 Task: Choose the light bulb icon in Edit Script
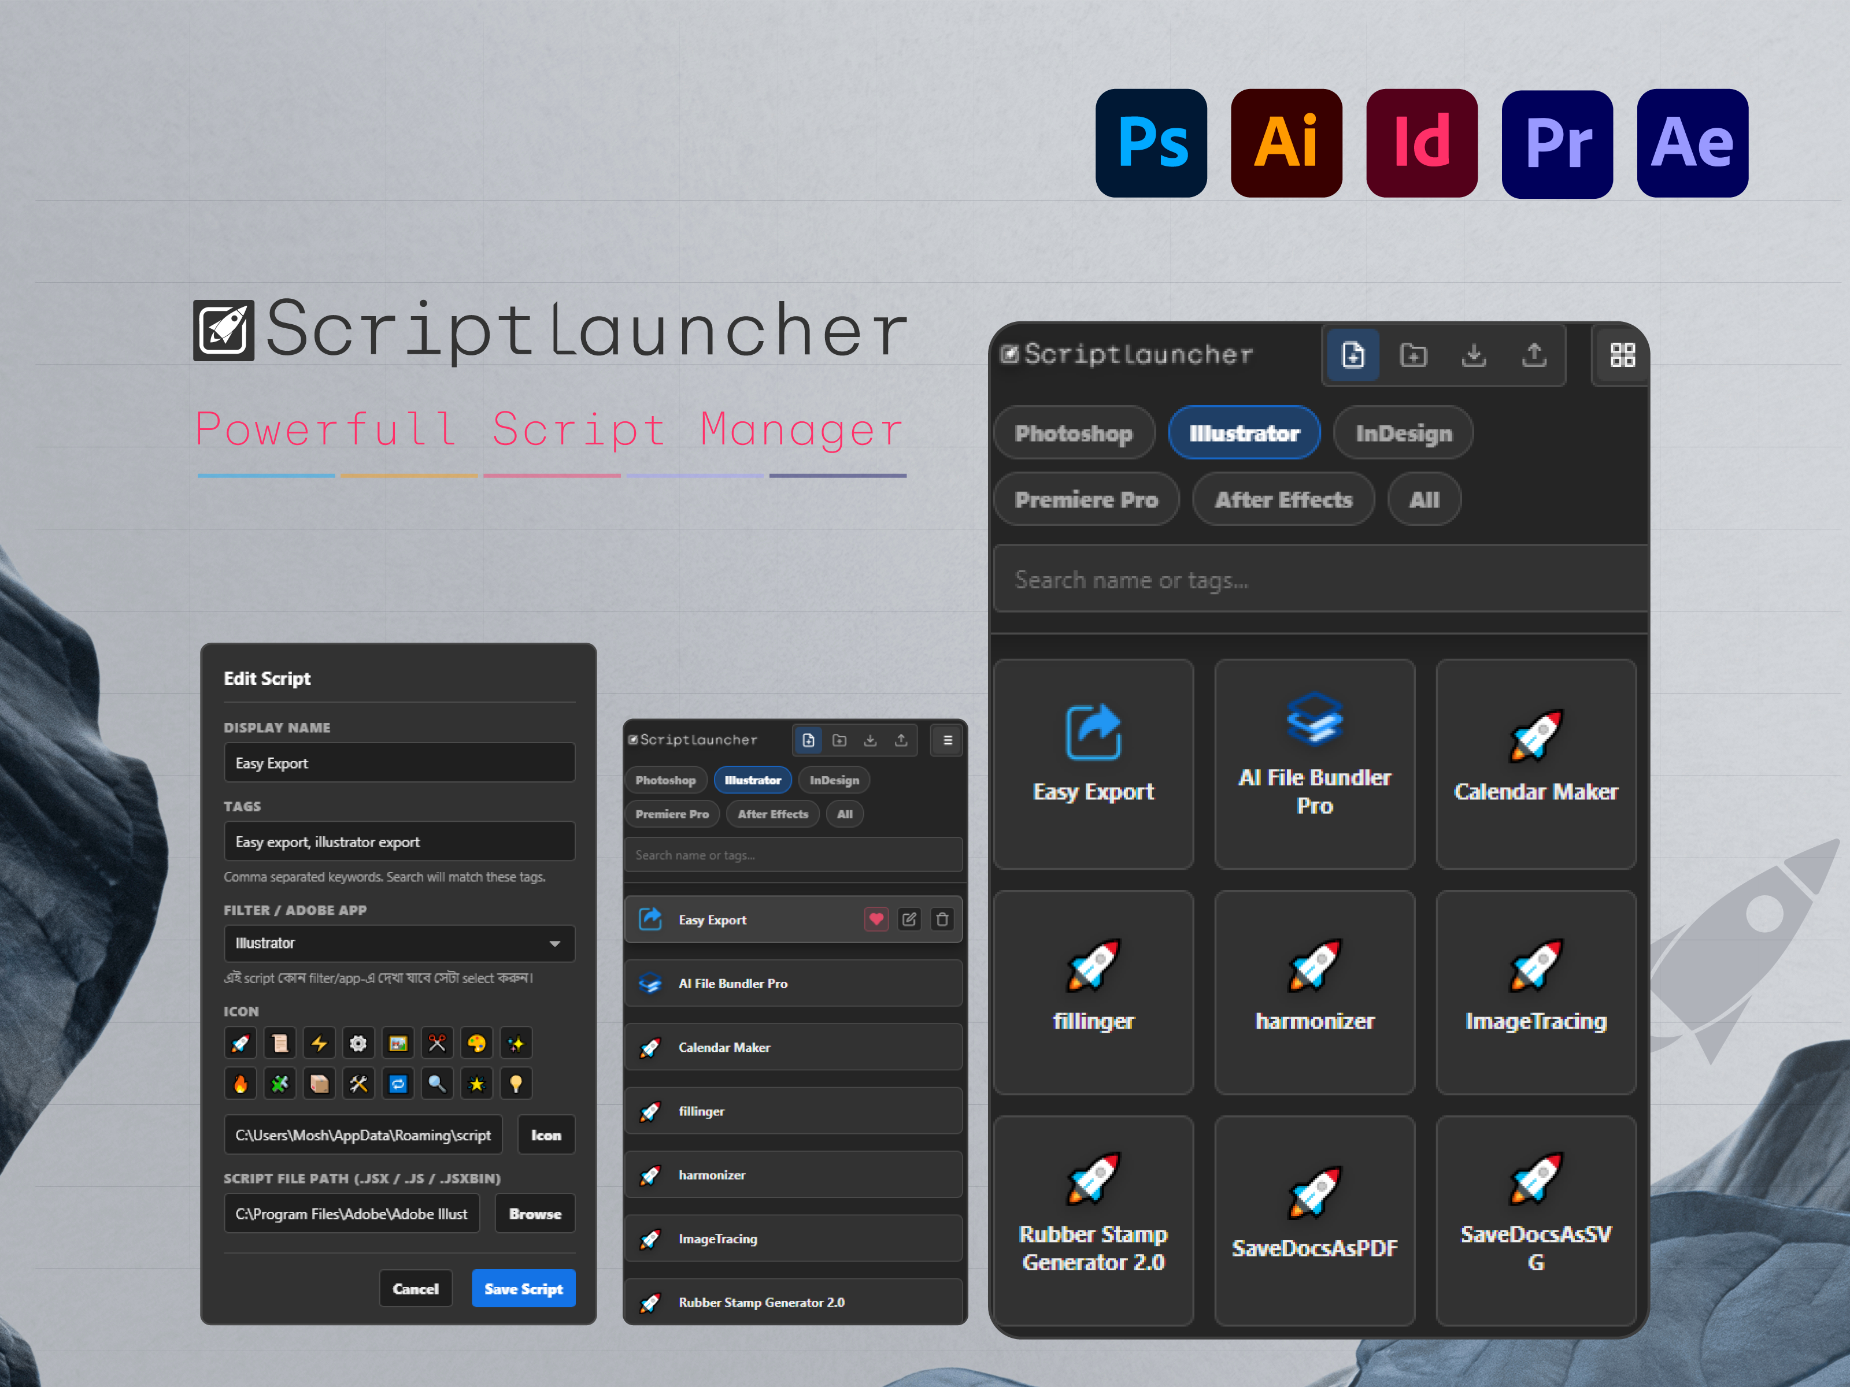click(x=516, y=1084)
